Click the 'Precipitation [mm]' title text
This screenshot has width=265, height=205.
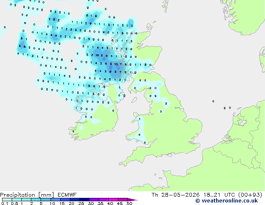pos(27,195)
